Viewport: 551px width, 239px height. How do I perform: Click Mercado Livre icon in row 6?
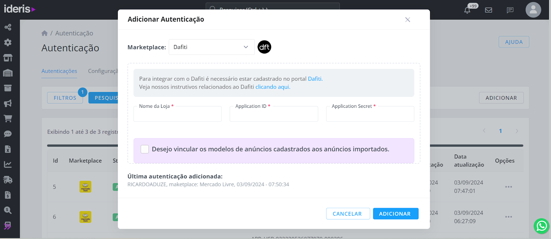click(85, 217)
